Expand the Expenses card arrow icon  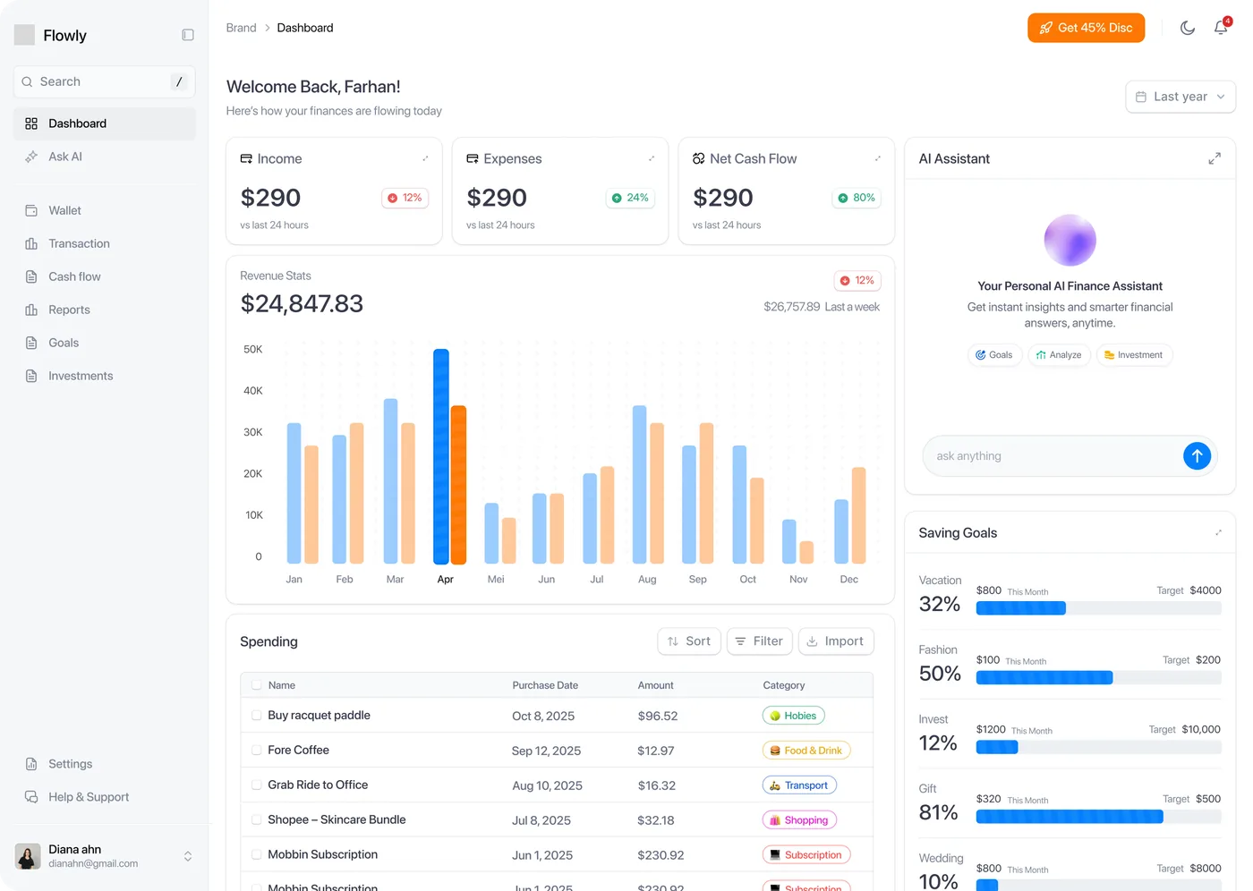point(652,158)
